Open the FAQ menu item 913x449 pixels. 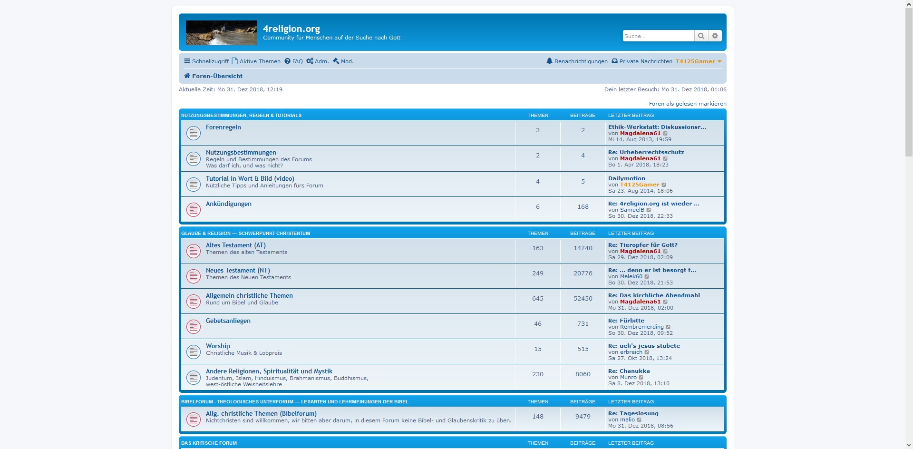294,61
